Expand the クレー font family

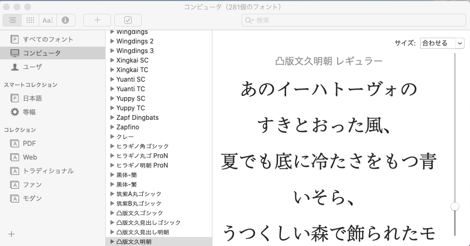113,137
